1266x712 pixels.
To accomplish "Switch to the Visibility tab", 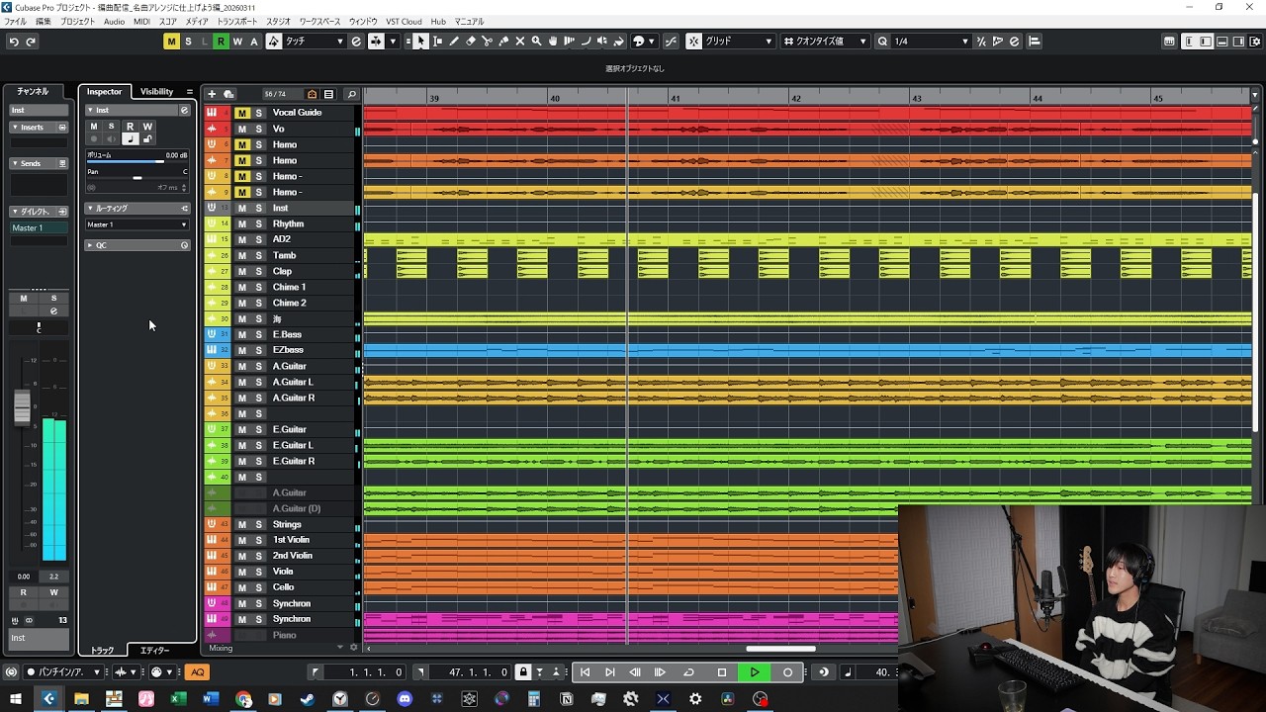I will coord(156,92).
